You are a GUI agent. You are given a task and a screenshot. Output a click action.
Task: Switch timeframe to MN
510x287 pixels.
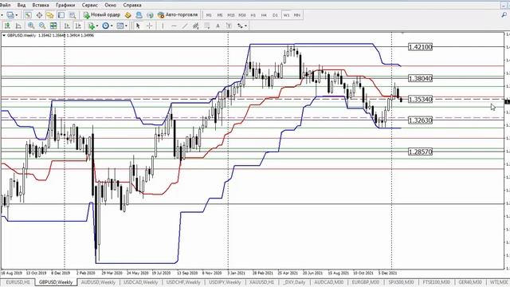[x=297, y=15]
